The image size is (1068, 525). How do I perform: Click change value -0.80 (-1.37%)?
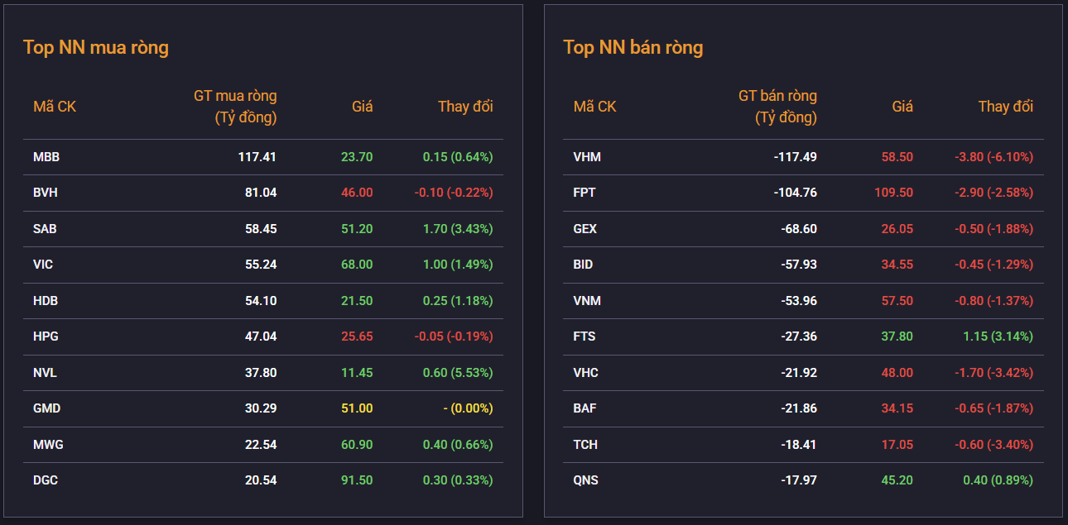tap(993, 300)
